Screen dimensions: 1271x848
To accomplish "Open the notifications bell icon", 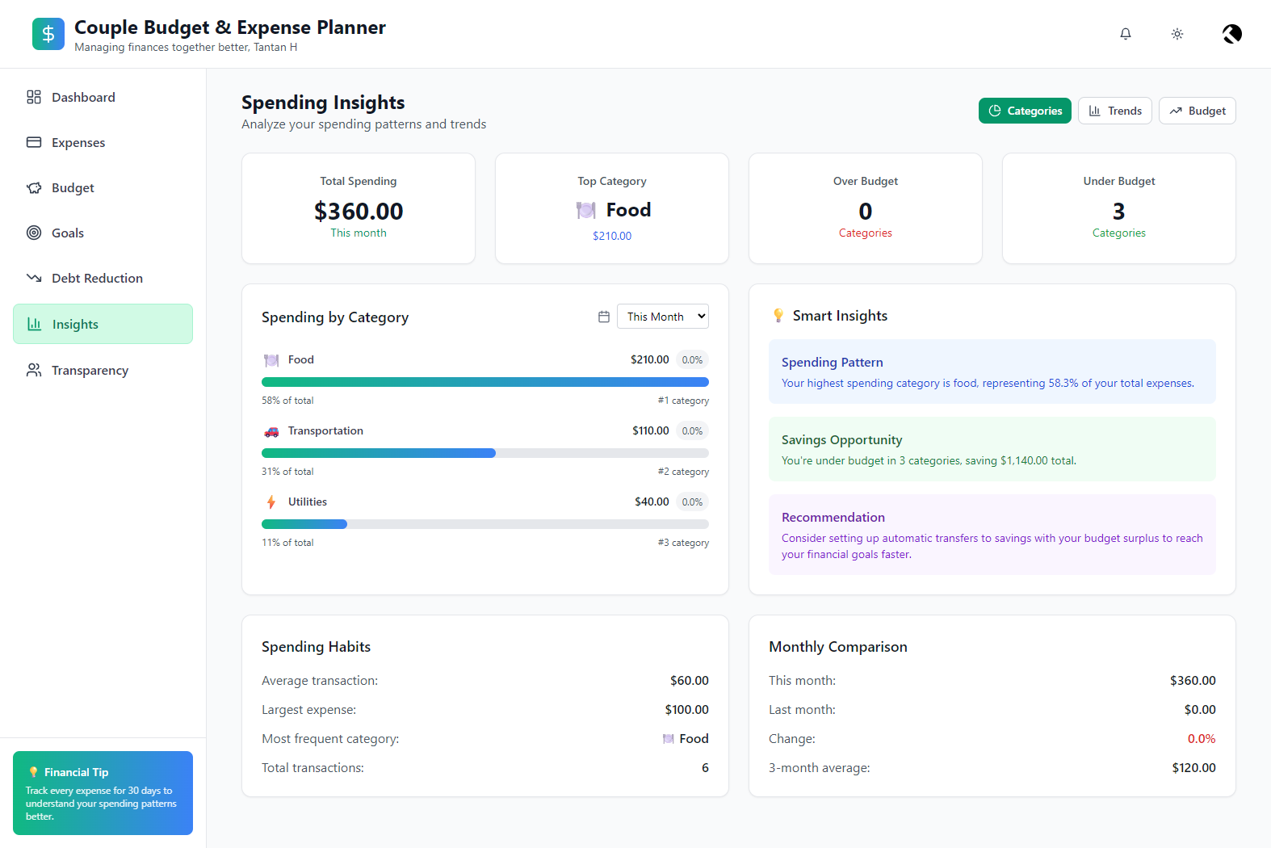I will pos(1126,34).
